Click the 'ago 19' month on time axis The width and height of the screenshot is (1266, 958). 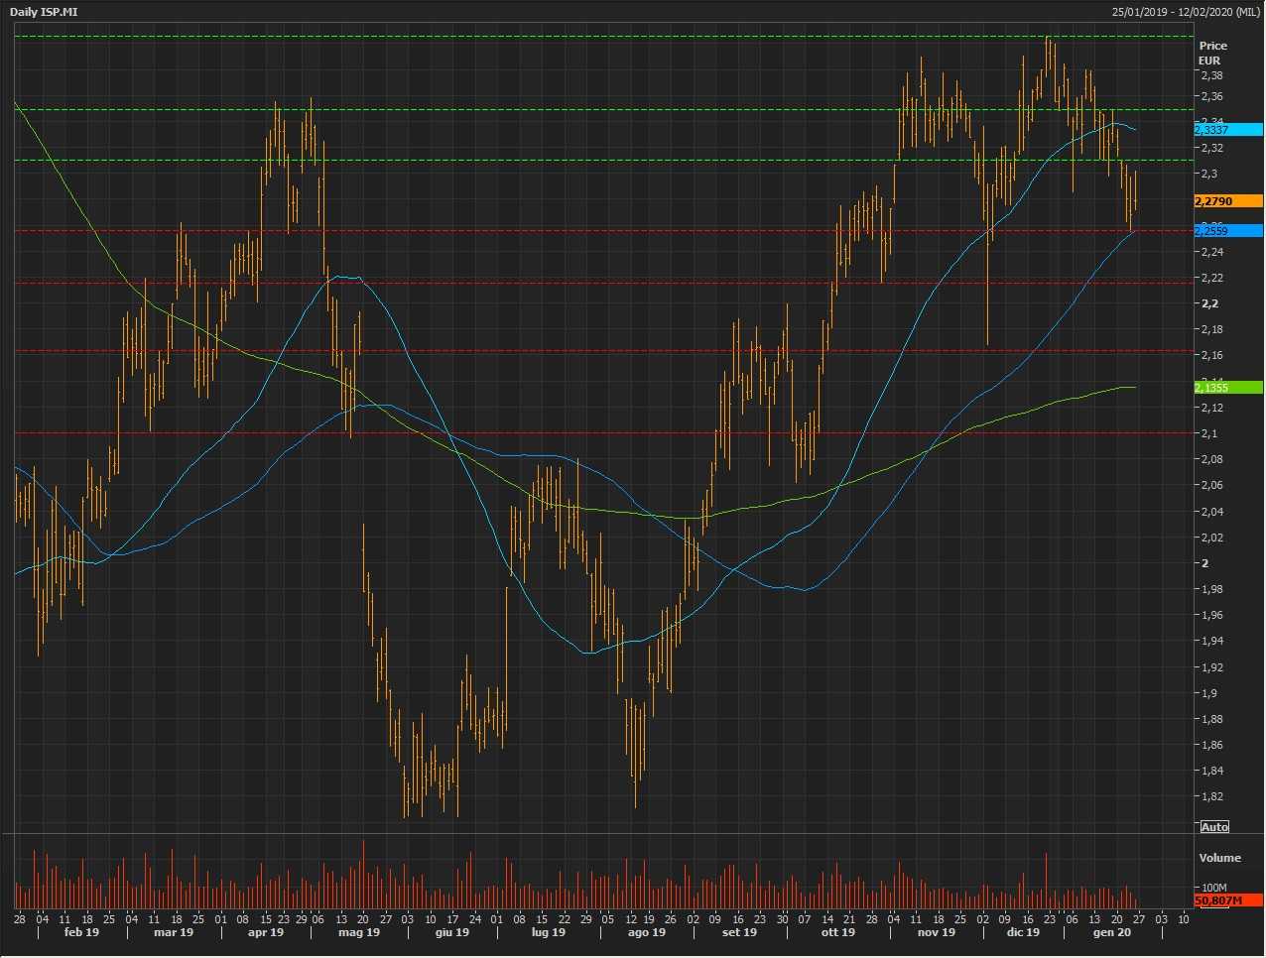646,932
